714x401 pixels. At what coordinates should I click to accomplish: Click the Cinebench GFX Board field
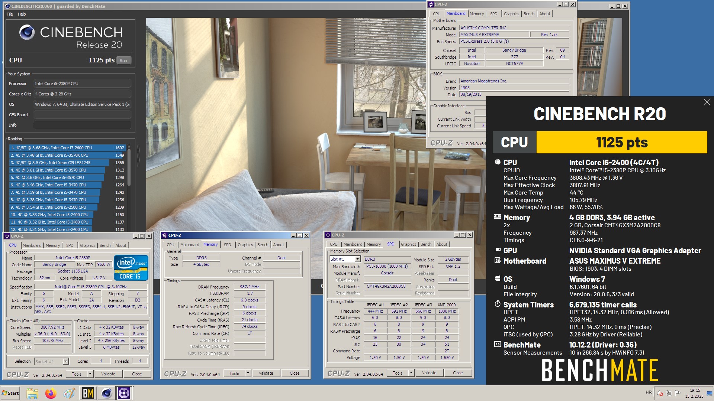82,115
